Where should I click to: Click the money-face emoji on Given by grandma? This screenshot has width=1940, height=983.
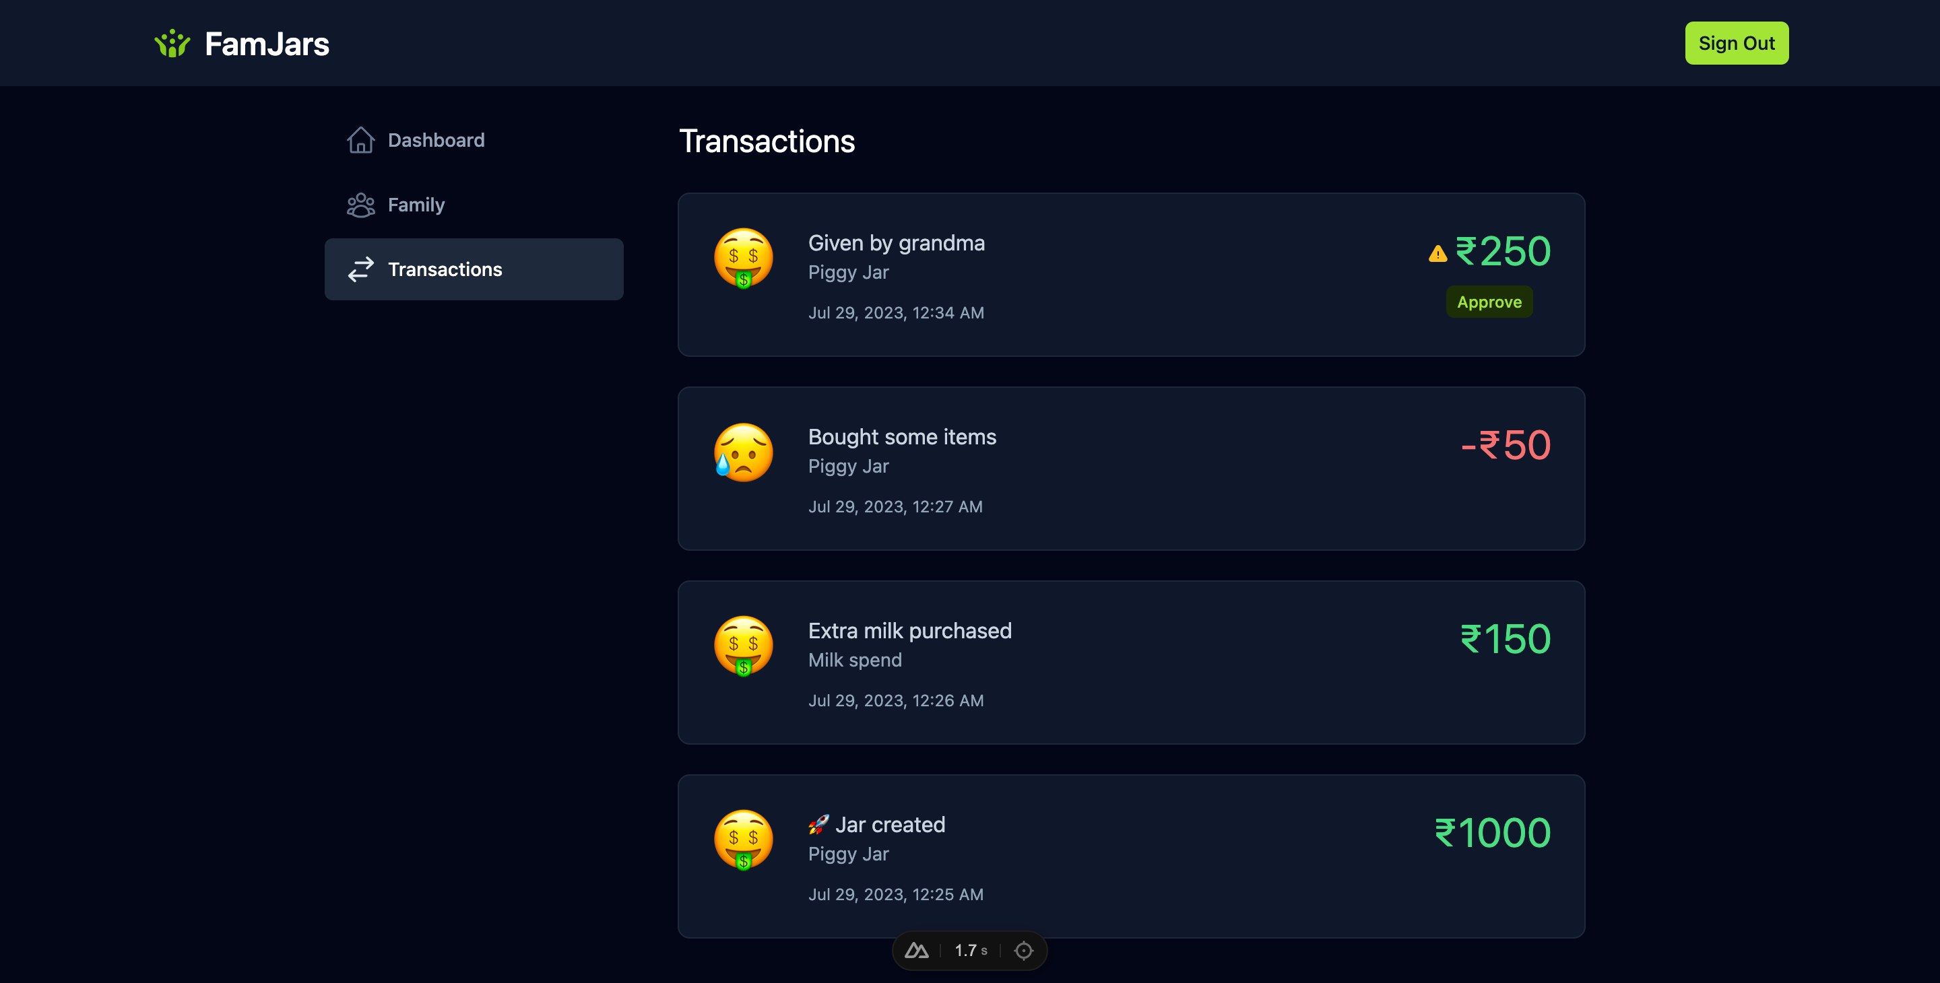(743, 258)
